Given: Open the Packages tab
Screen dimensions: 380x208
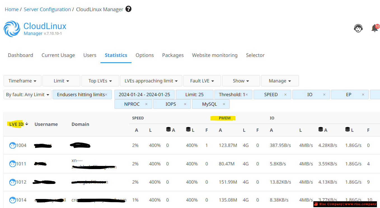Looking at the screenshot, I should click(173, 55).
